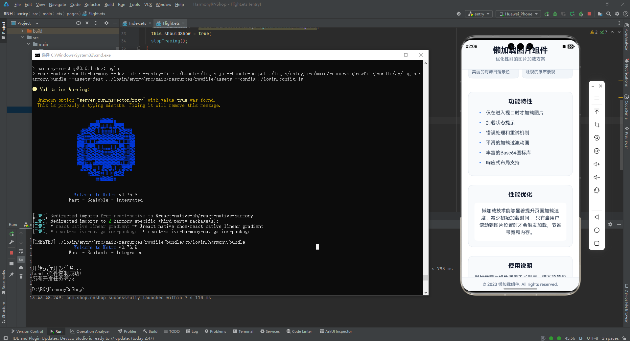Expand the build folder in project tree
Image resolution: width=630 pixels, height=341 pixels.
pos(22,31)
